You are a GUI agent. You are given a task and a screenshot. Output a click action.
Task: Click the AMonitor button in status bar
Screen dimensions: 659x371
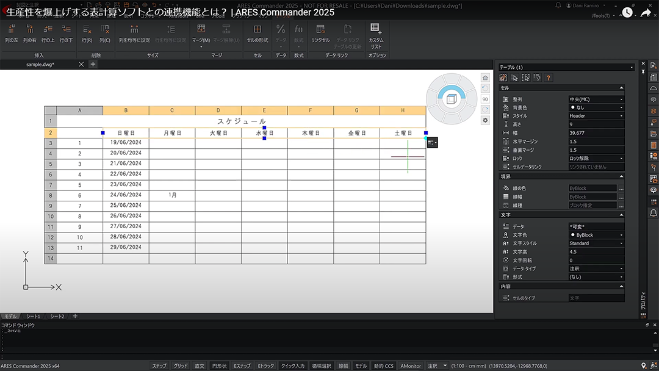tap(411, 366)
